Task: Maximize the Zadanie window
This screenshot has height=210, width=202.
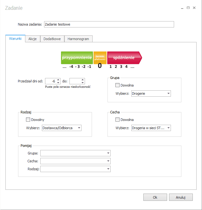Action: (188, 8)
